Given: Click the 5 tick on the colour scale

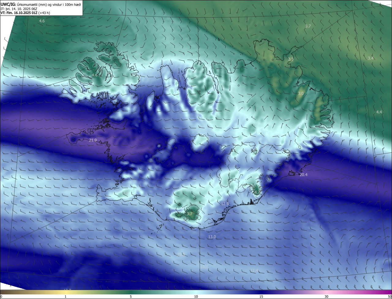Looking at the screenshot, I should [x=131, y=297].
